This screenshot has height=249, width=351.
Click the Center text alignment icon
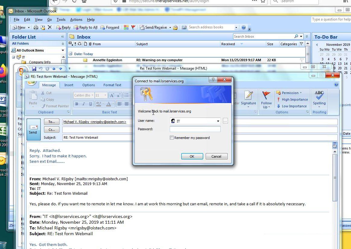point(126,104)
